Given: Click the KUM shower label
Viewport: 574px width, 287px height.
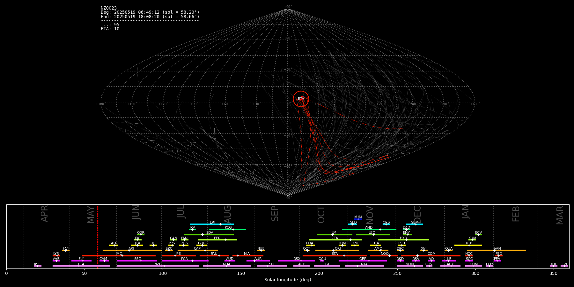Looking at the screenshot, I should click(358, 217).
